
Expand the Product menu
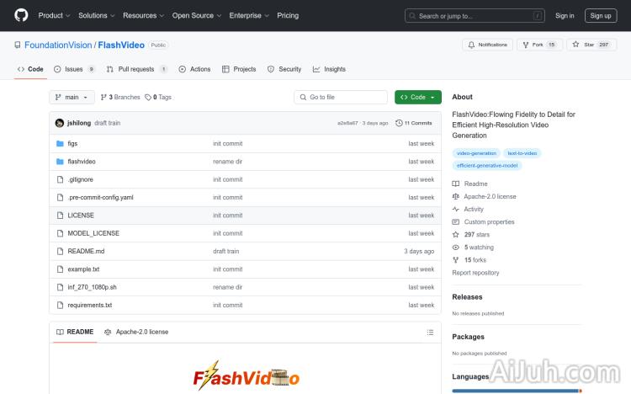click(55, 15)
